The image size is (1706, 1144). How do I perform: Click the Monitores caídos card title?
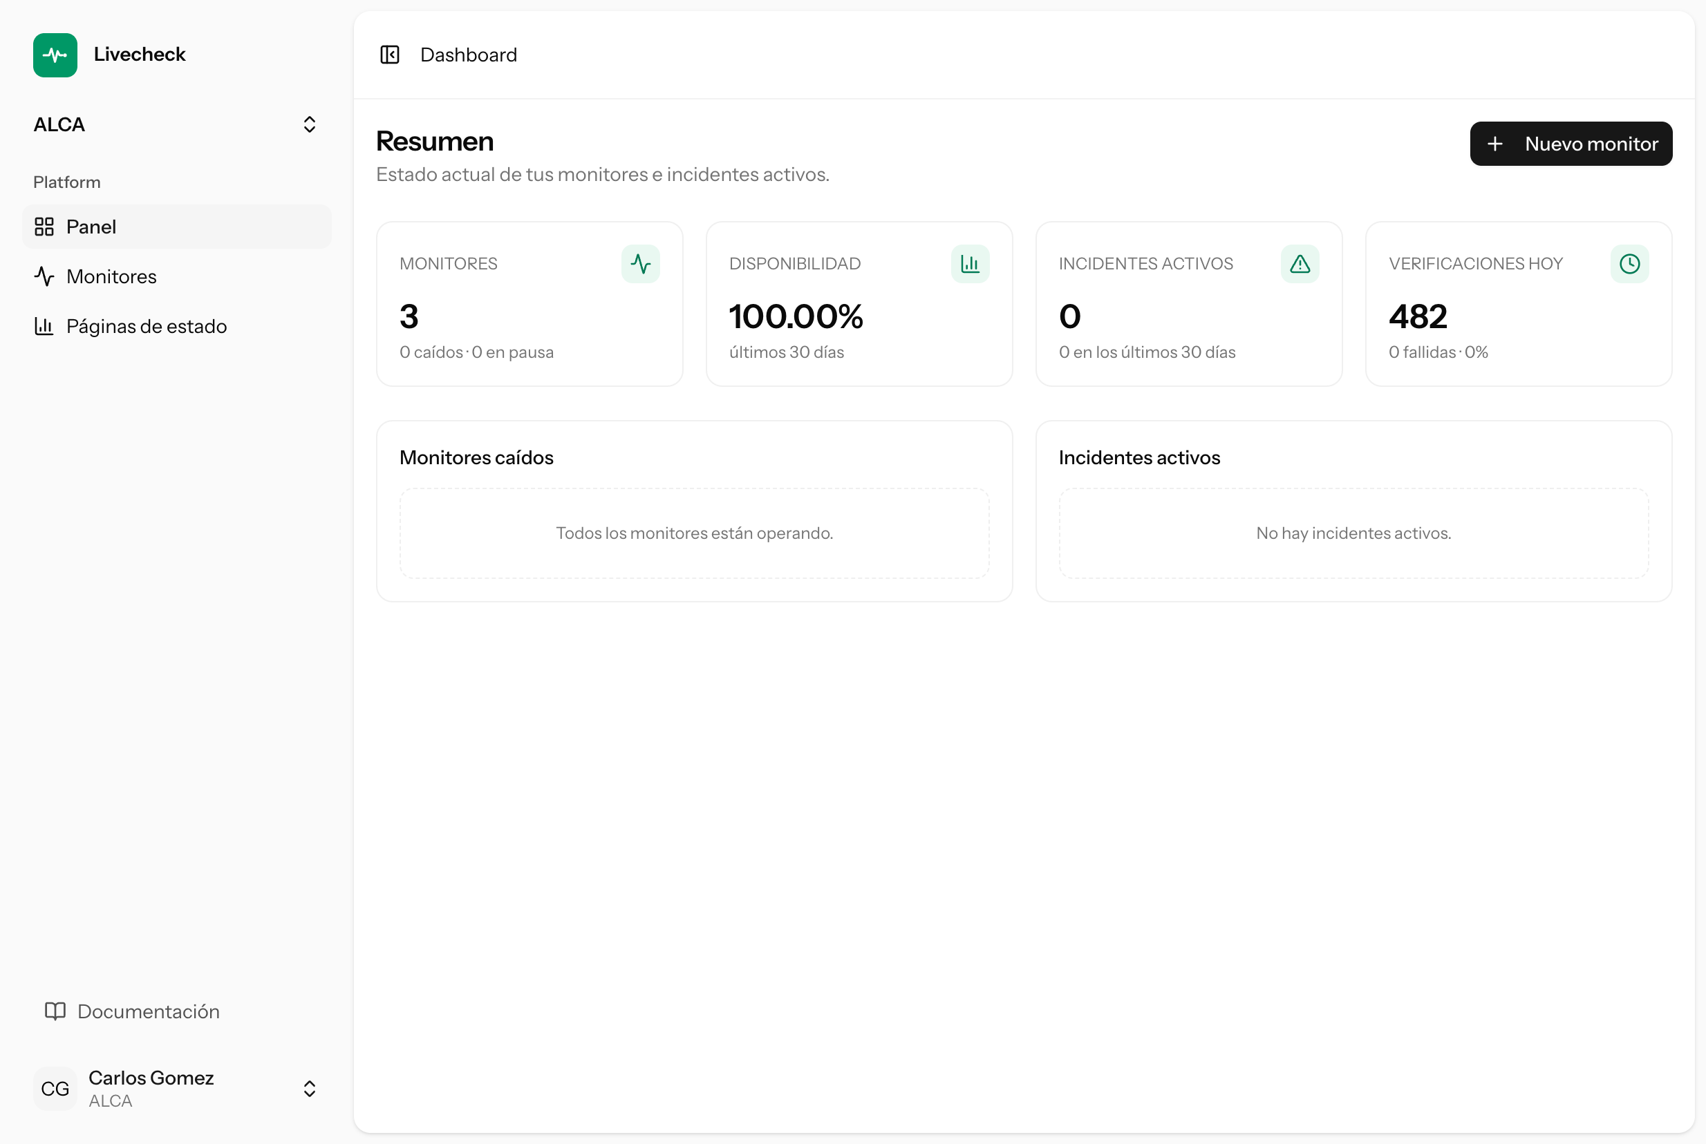pos(477,457)
